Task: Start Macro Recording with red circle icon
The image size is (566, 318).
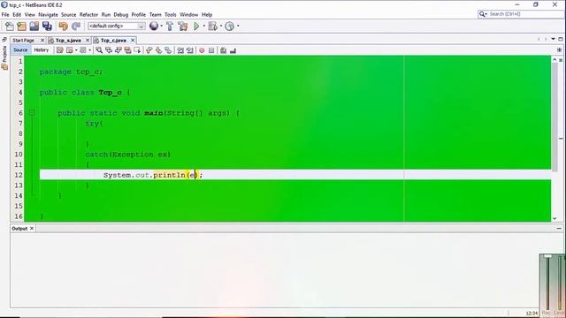Action: [202, 50]
